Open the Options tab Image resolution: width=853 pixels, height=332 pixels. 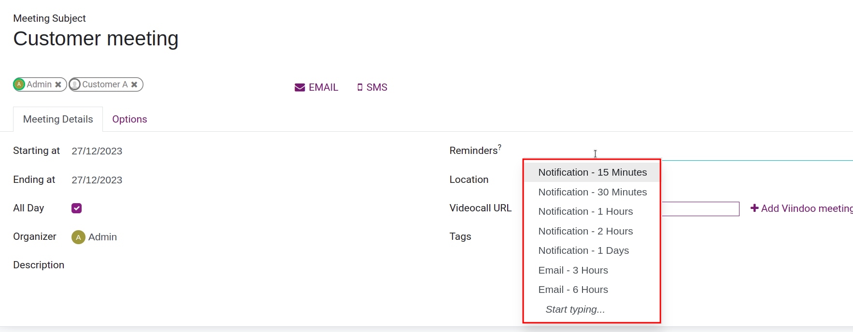tap(129, 119)
